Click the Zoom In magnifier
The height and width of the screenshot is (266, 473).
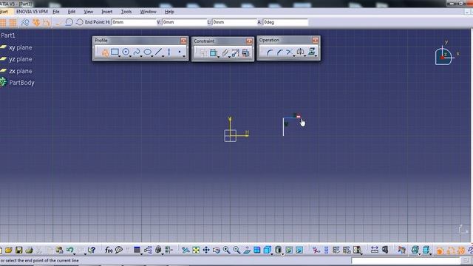(226, 250)
